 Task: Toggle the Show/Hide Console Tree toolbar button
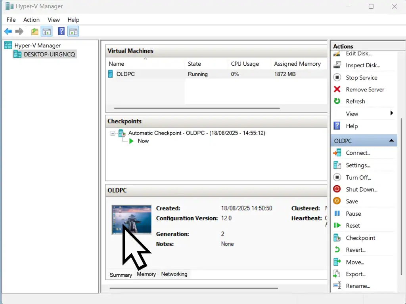click(47, 31)
